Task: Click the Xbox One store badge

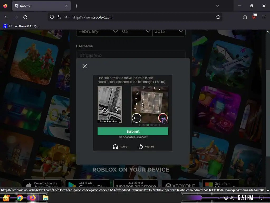Action: (x=180, y=184)
